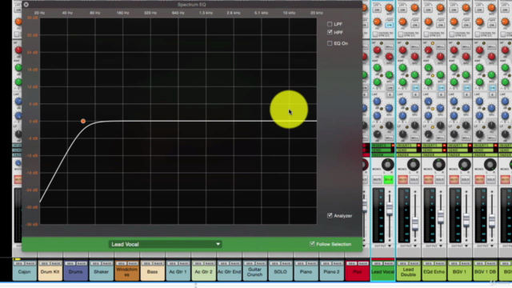The image size is (512, 288).
Task: Click the Lead Double fader handle
Action: pos(415,223)
